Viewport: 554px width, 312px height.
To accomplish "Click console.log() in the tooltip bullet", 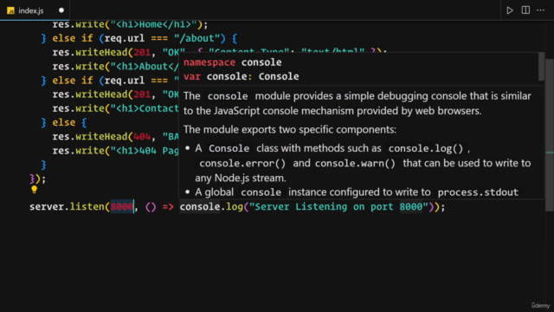I will coord(426,148).
